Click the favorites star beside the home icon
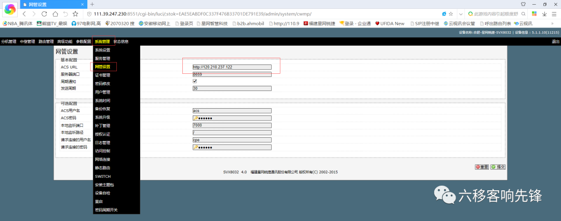The image size is (561, 221). coord(75,14)
